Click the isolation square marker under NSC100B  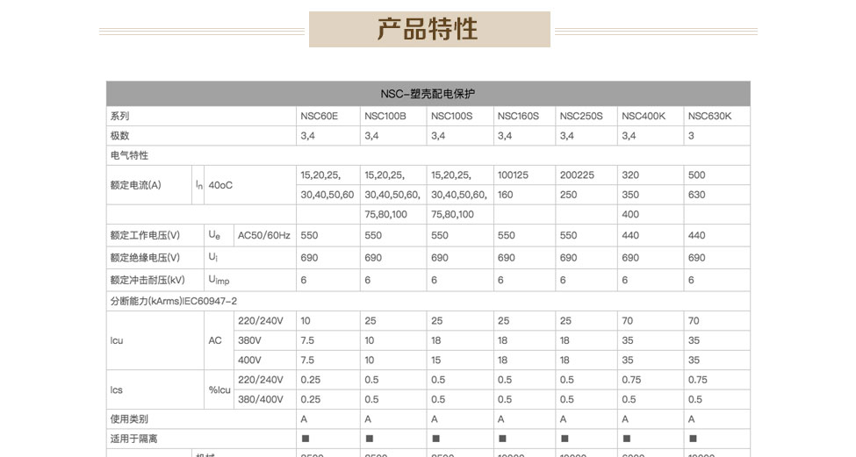[x=369, y=438]
